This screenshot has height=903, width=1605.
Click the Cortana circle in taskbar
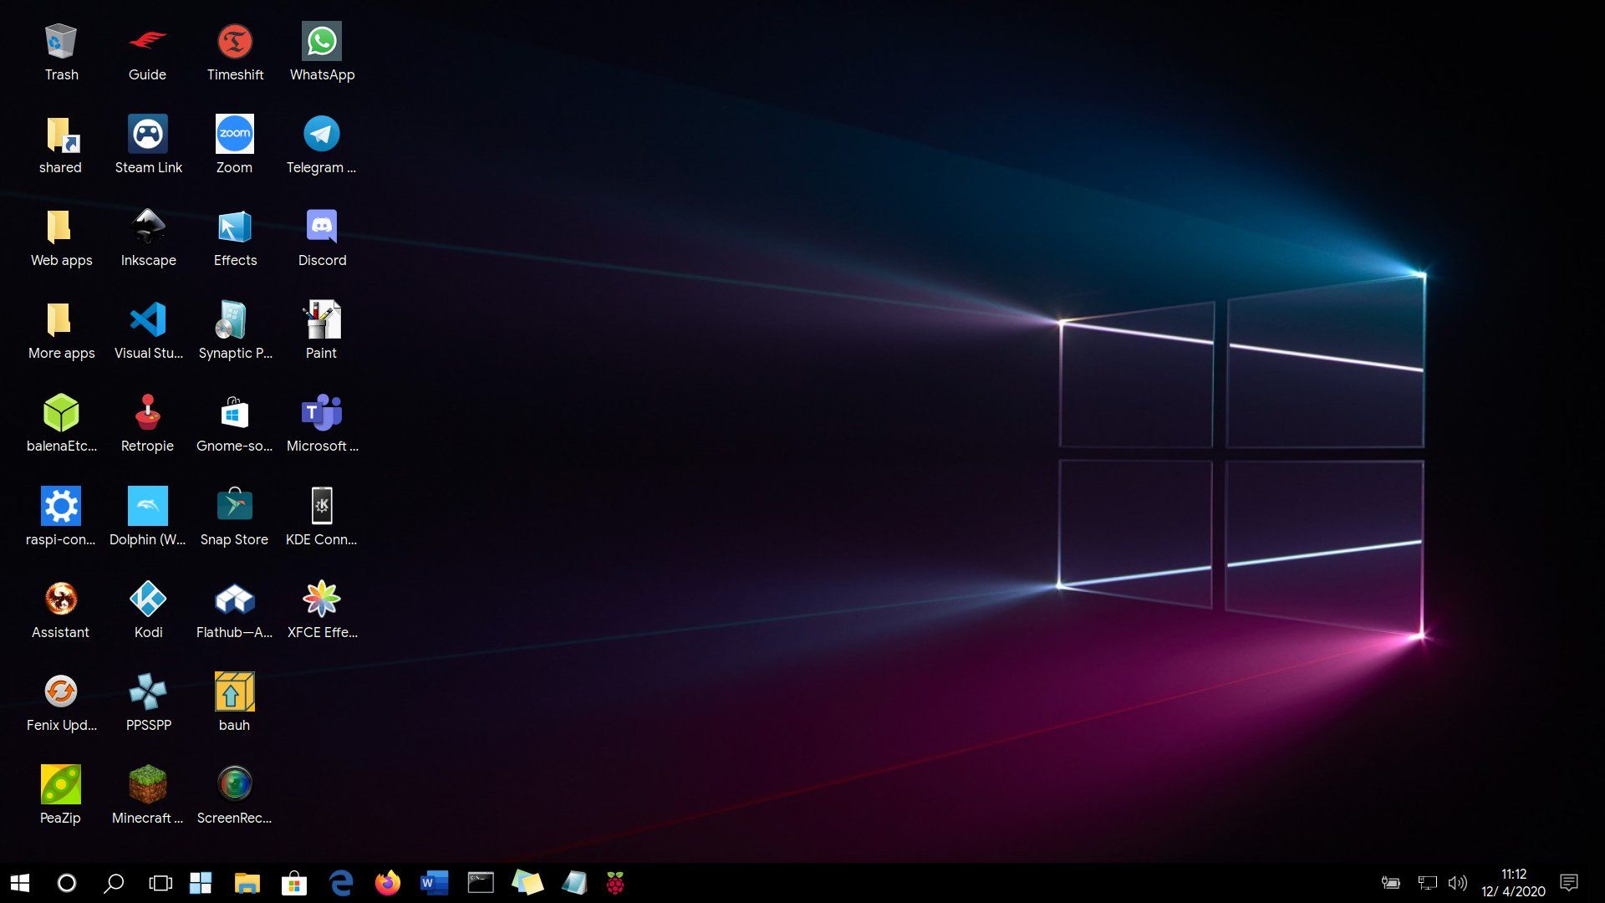(x=67, y=883)
